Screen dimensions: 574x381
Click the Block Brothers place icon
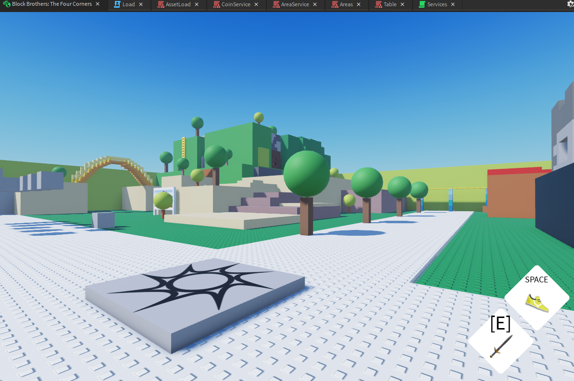(x=7, y=4)
